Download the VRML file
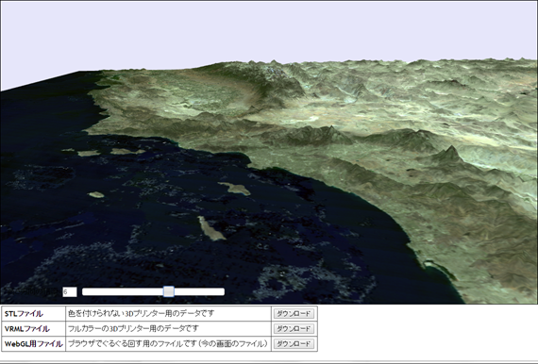The height and width of the screenshot is (364, 538). pos(294,328)
